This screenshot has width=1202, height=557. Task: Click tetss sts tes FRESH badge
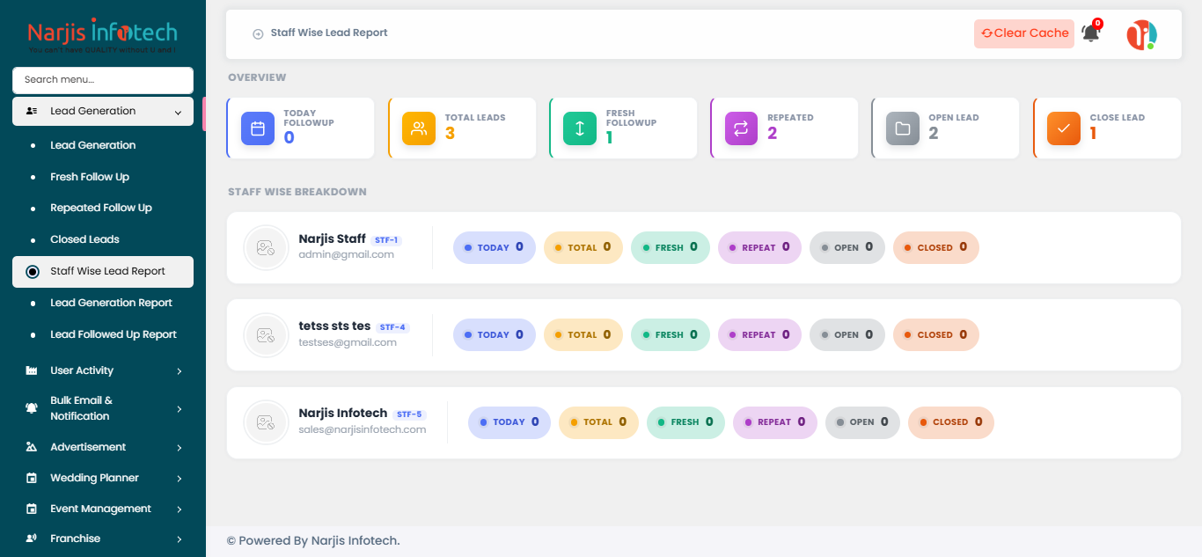pos(671,334)
